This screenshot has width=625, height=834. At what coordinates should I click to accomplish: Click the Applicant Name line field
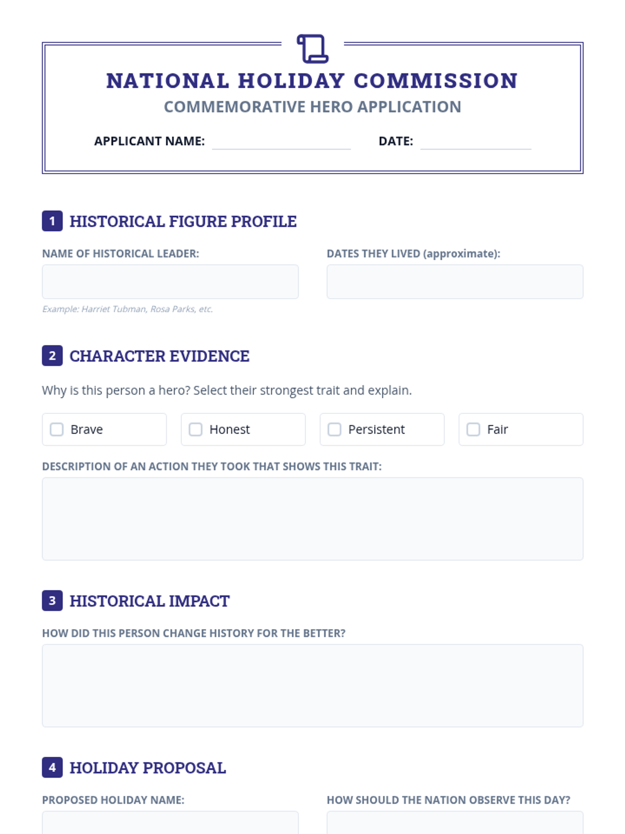pyautogui.click(x=281, y=142)
